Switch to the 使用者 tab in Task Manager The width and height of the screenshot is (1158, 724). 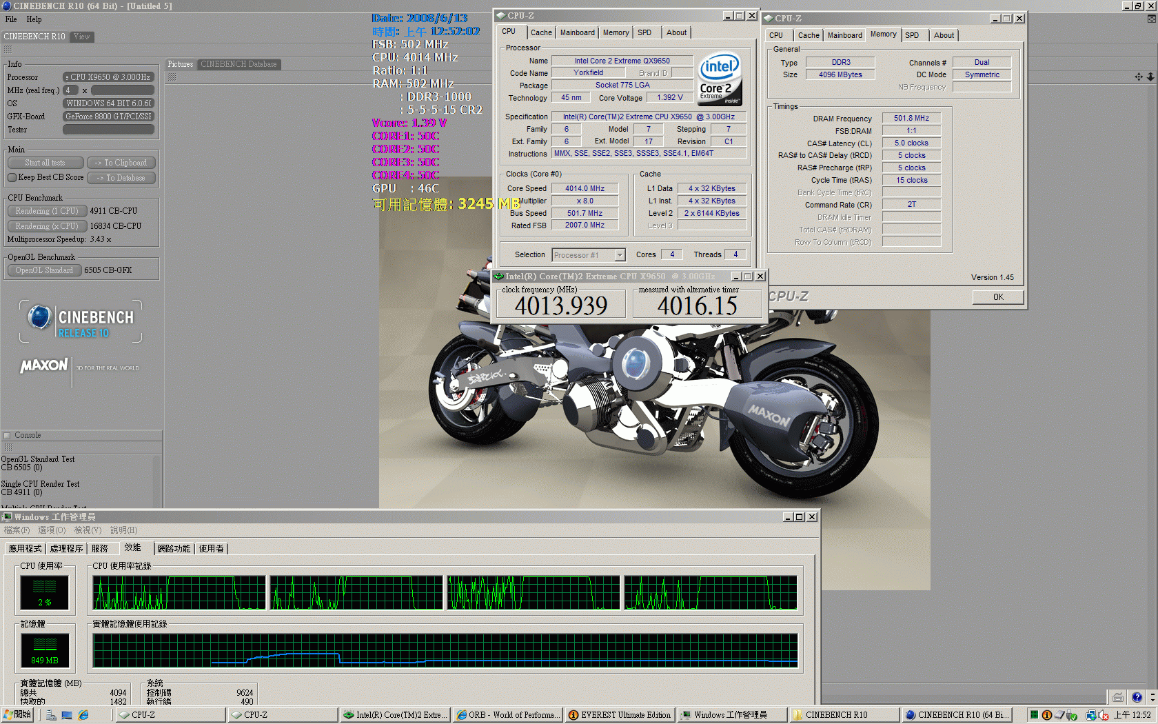tap(212, 549)
